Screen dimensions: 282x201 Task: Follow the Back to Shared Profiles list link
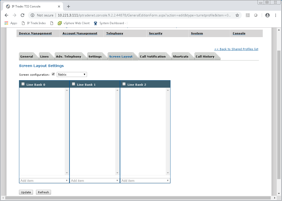click(x=236, y=49)
